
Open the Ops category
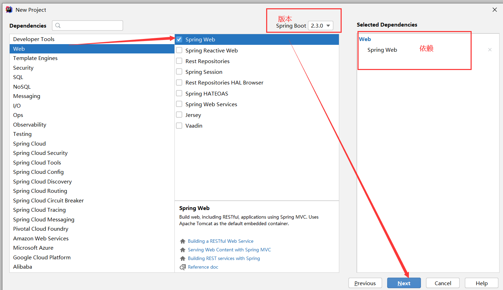tap(92, 115)
